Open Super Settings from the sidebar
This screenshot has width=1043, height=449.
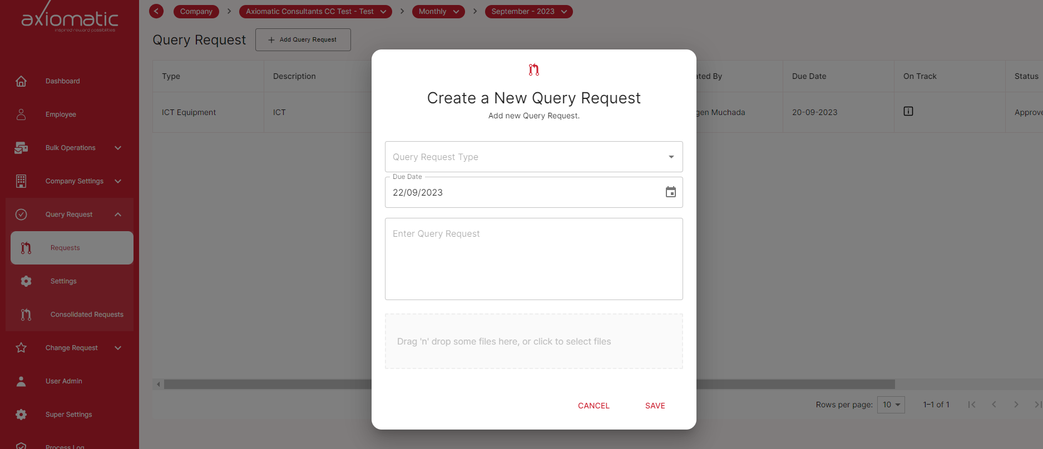click(x=69, y=415)
